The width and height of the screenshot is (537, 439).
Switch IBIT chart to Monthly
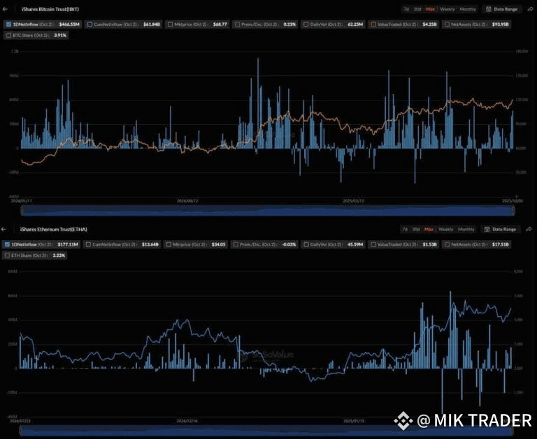tap(468, 9)
